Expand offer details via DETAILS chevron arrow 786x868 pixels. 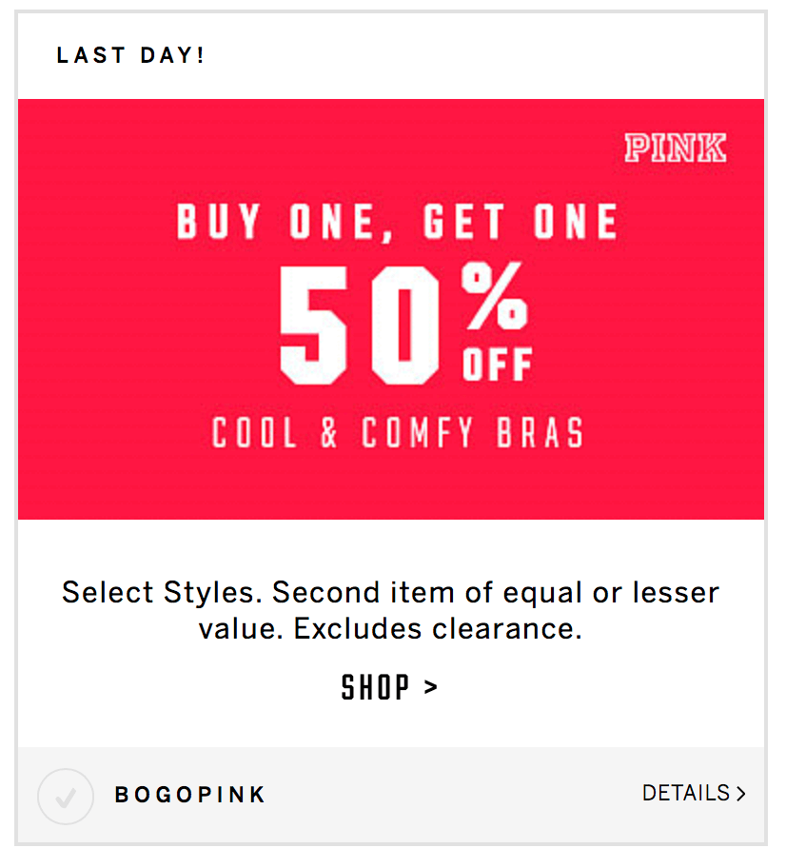(x=741, y=794)
